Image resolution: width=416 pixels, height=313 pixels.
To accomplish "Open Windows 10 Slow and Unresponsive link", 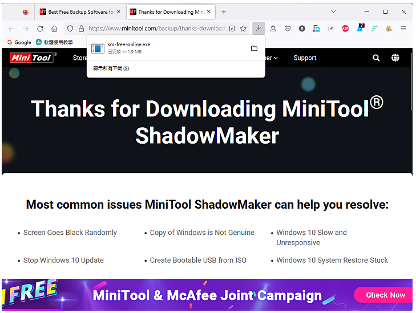I will click(x=312, y=238).
